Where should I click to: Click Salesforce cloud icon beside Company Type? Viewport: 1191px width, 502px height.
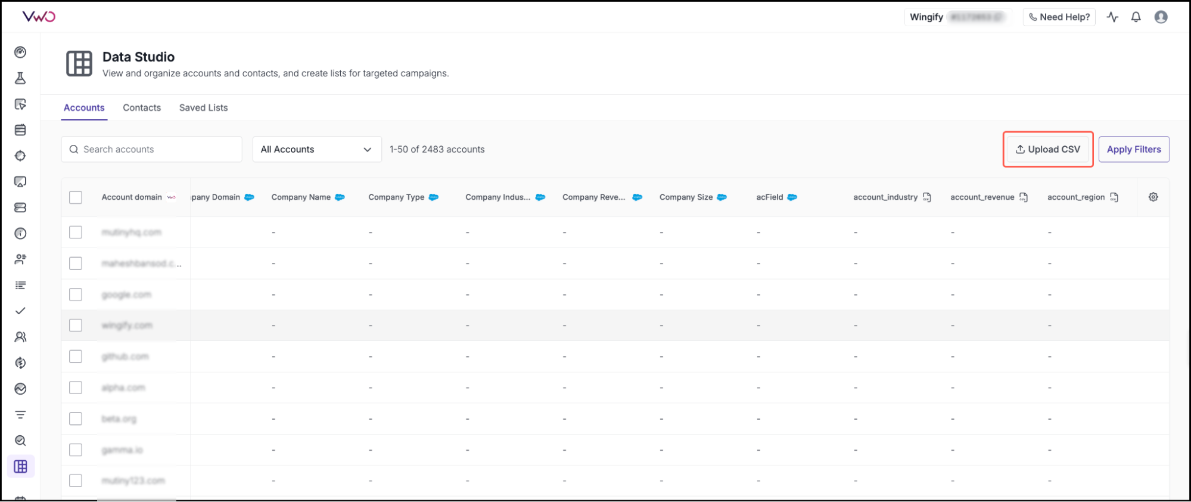[x=434, y=197]
